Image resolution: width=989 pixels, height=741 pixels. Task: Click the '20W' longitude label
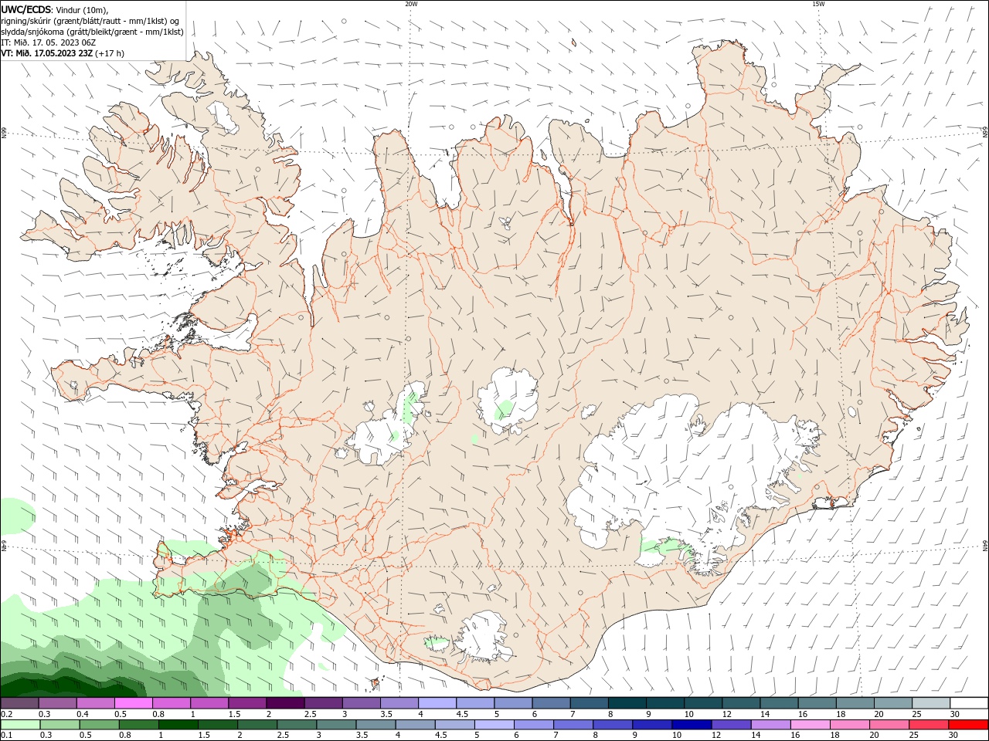(411, 4)
